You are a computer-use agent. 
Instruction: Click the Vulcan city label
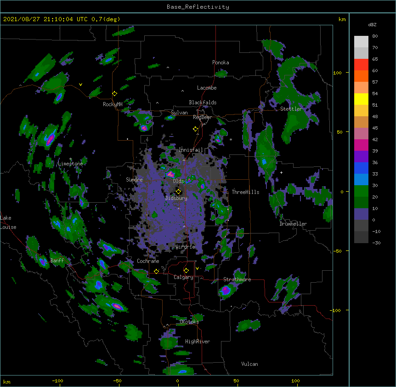249,364
